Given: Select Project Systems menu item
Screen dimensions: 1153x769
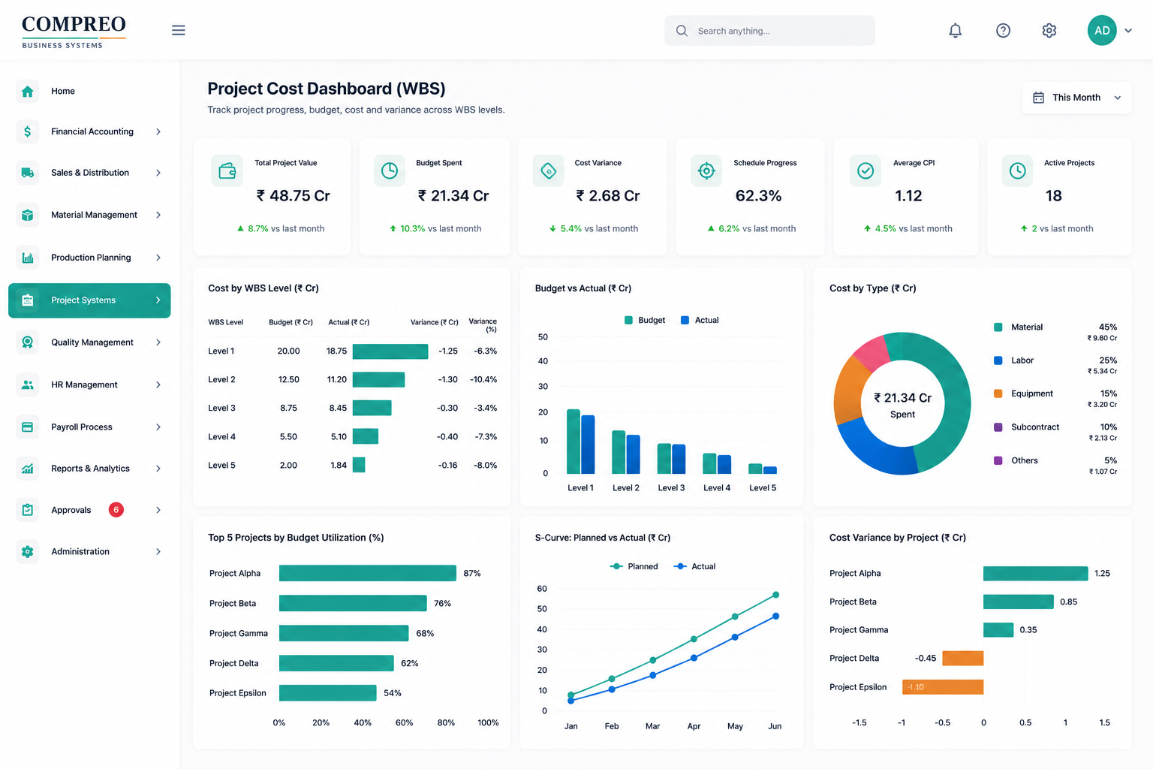Looking at the screenshot, I should point(89,300).
